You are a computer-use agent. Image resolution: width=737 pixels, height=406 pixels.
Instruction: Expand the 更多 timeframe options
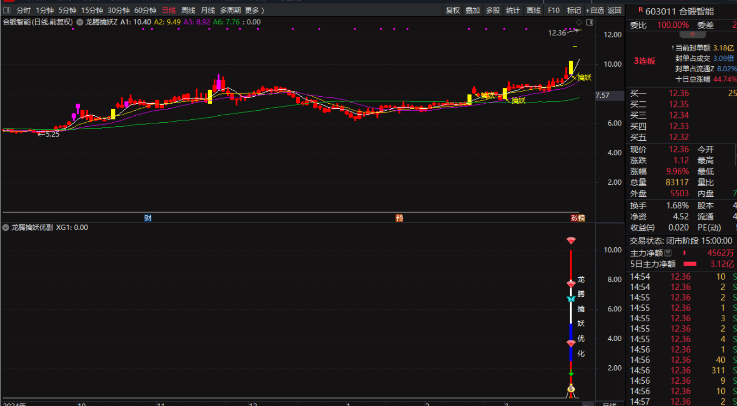coord(254,10)
